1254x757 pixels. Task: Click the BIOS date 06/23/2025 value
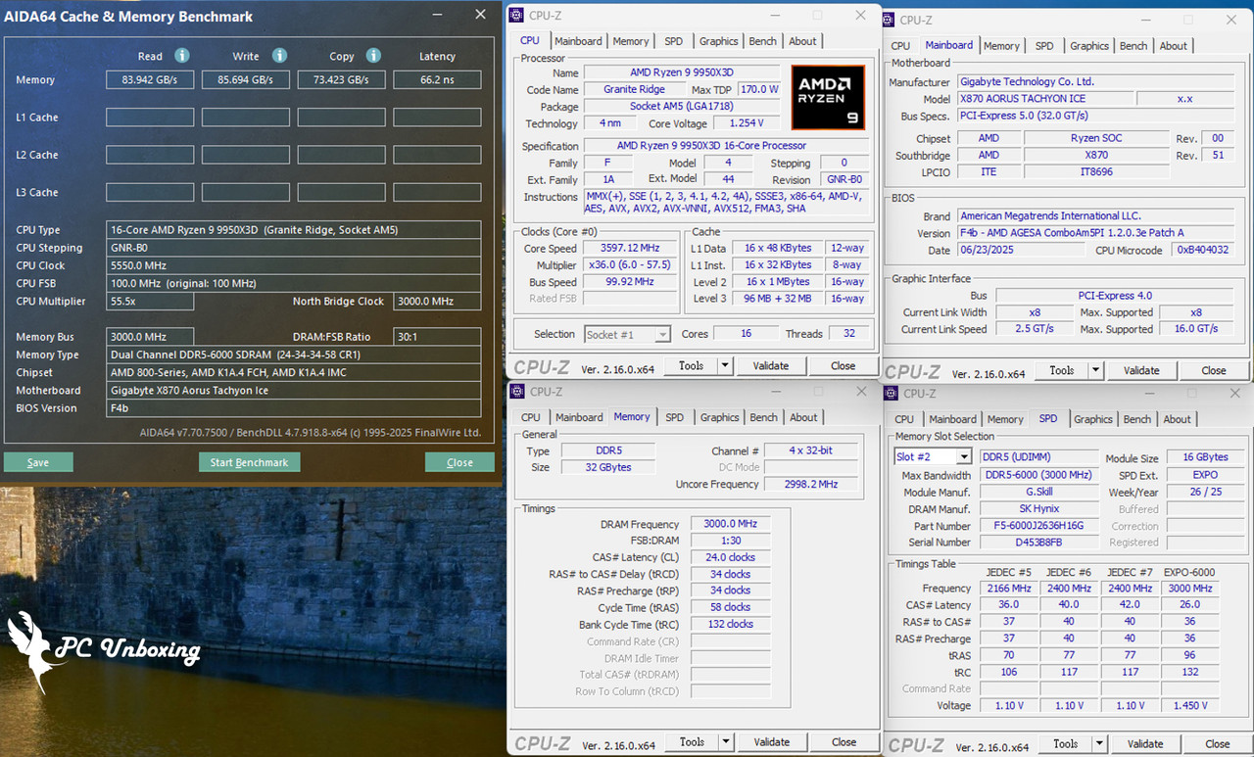click(1021, 250)
